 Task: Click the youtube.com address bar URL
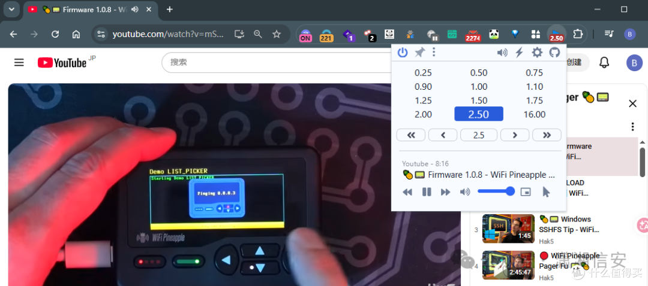pyautogui.click(x=168, y=34)
